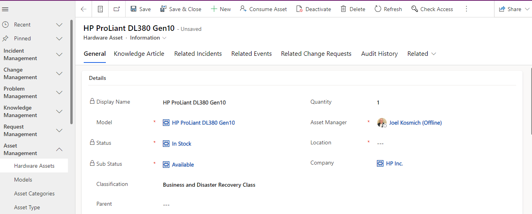
Task: Open the HP ProLiant DL380 Gen10 model link
Action: click(x=203, y=123)
